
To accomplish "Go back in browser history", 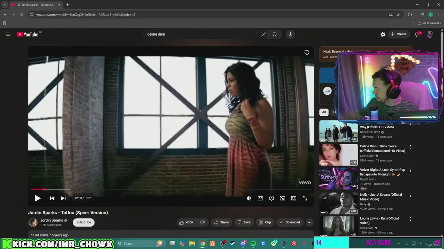I will [x=5, y=15].
